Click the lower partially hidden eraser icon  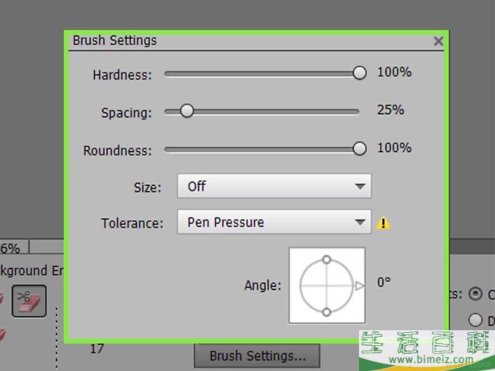(2, 334)
